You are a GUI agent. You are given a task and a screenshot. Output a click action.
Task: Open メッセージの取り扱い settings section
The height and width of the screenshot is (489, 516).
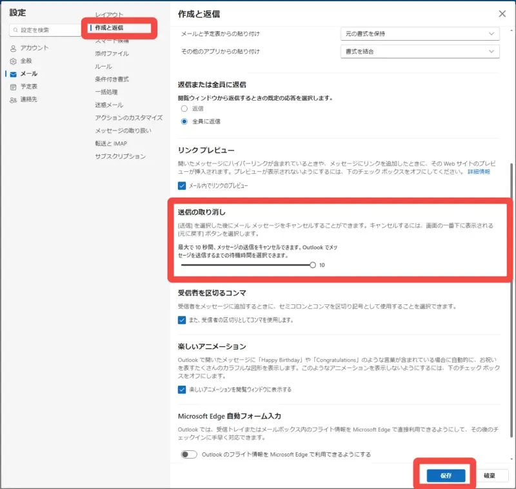tap(123, 130)
